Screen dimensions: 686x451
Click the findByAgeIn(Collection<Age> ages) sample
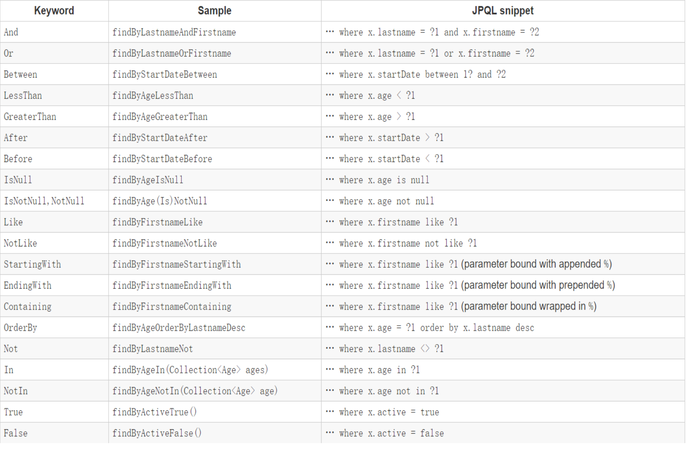click(x=190, y=370)
